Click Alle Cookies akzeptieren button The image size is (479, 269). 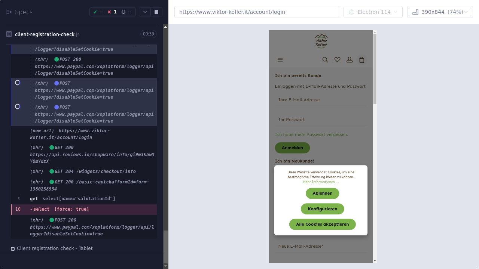pyautogui.click(x=322, y=224)
